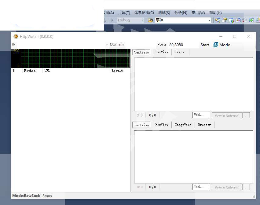Viewport: 260px width, 205px height.
Task: Sort by the Method column header
Action: coord(30,71)
